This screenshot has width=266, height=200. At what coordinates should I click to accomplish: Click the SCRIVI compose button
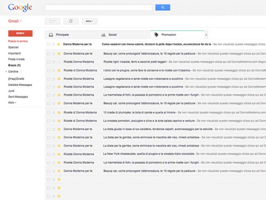(x=20, y=33)
